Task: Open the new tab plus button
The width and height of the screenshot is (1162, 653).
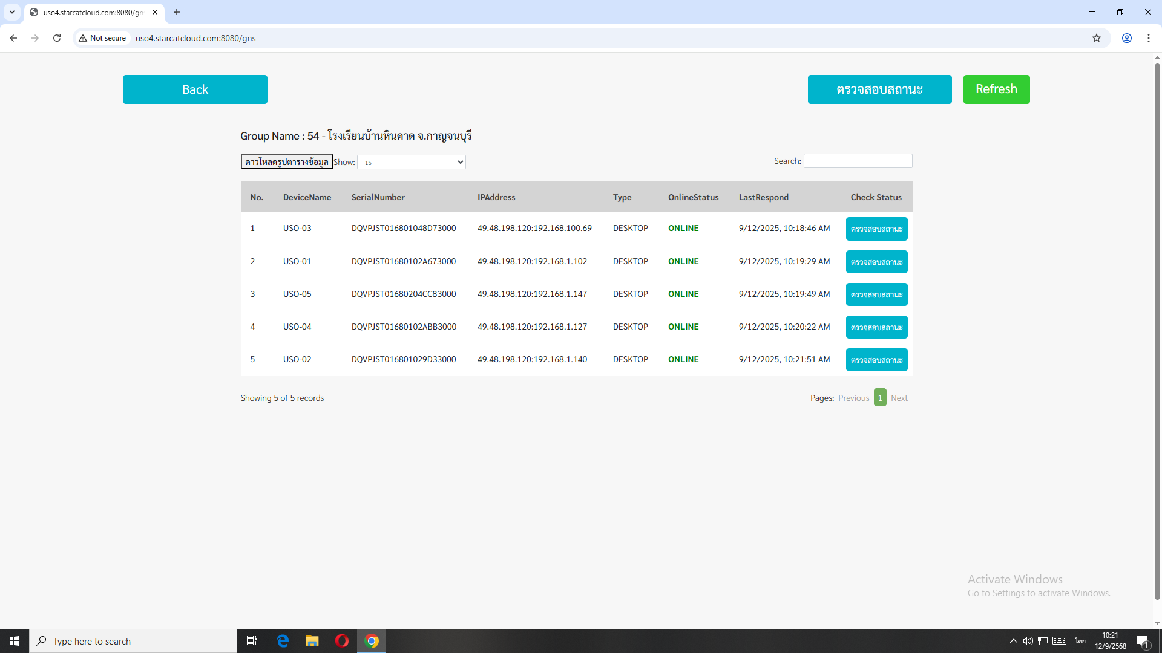Action: (x=177, y=12)
